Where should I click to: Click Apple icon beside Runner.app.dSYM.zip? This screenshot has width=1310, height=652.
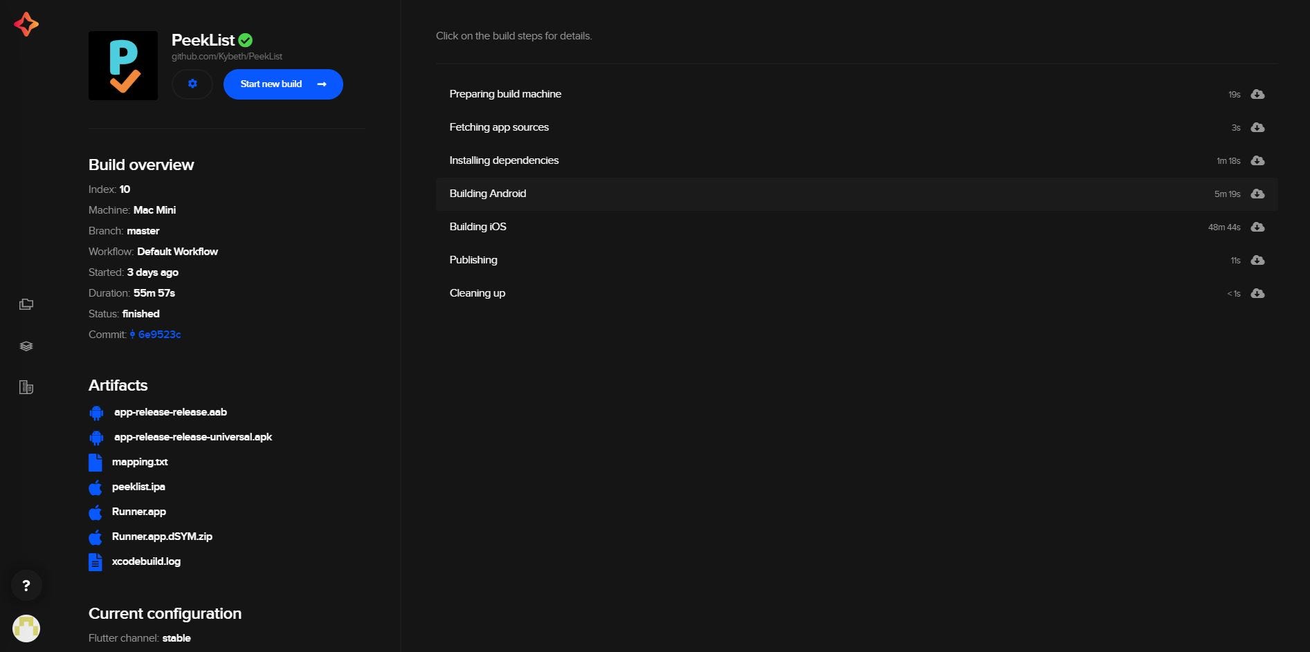95,537
